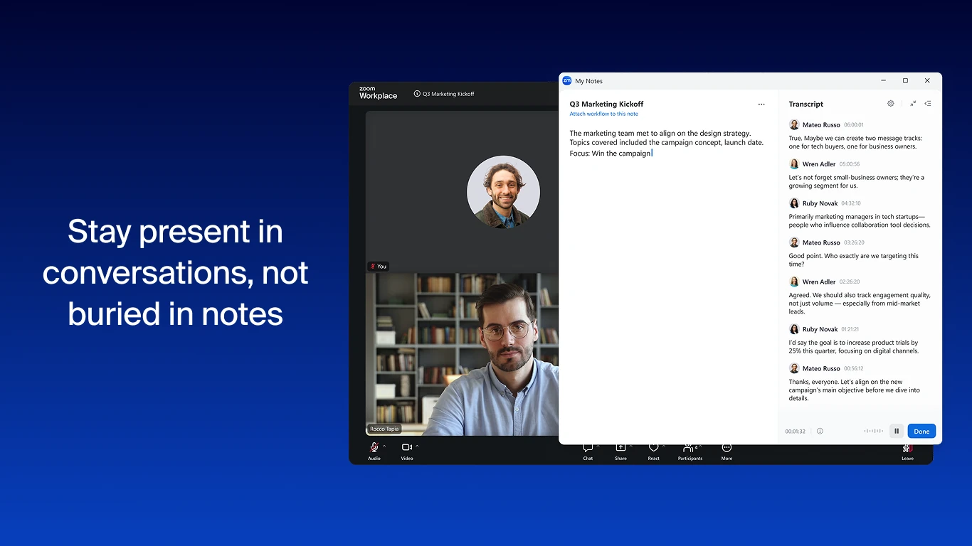
Task: Expand the Participants options caret
Action: [x=700, y=446]
